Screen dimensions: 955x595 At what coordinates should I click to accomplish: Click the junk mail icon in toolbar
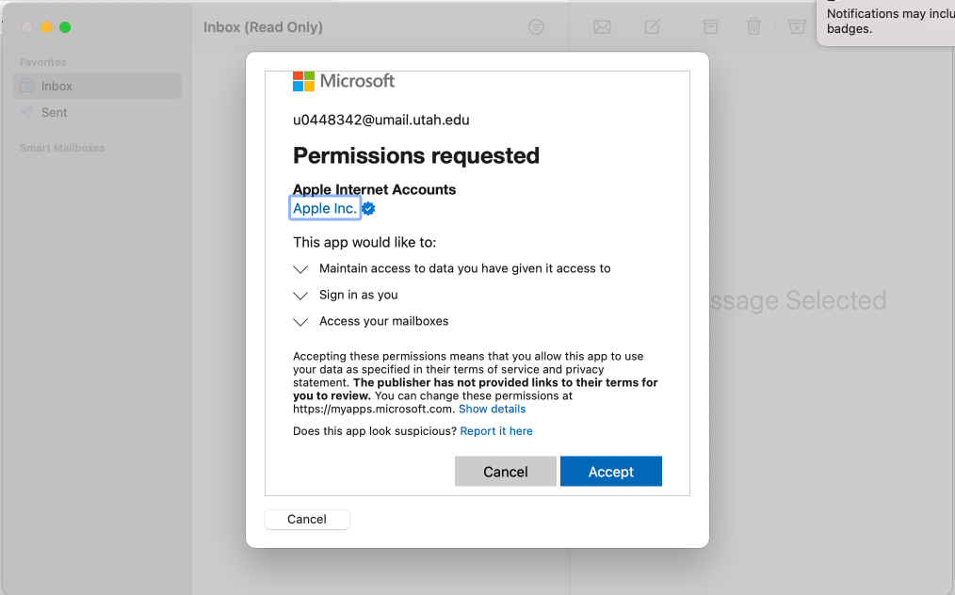tap(797, 26)
